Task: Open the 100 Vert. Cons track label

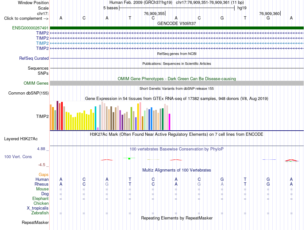Action: 18,157
